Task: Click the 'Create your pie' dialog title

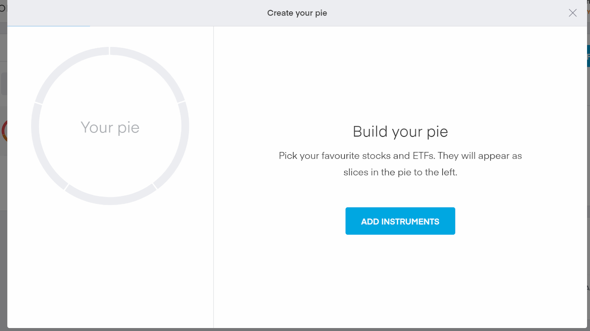Action: tap(297, 13)
